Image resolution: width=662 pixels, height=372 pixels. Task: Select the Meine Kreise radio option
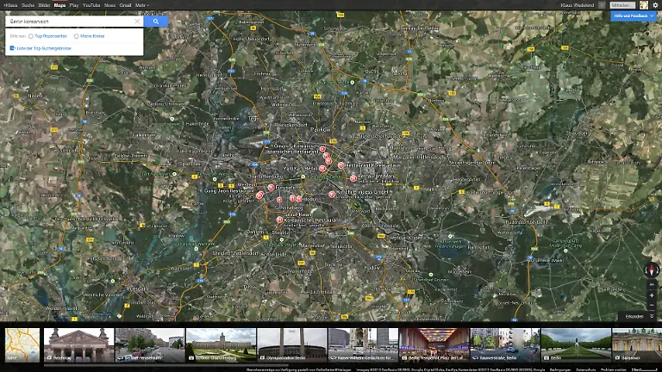pos(77,36)
